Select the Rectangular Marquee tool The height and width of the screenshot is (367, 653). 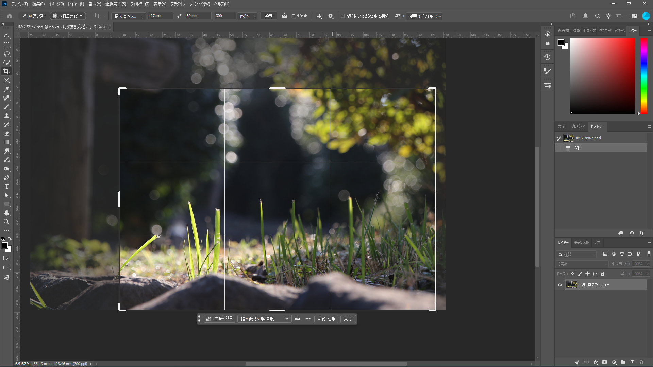coord(6,45)
